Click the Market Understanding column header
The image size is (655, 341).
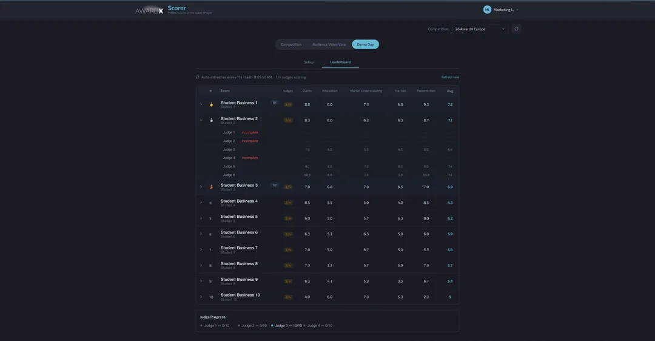[366, 90]
